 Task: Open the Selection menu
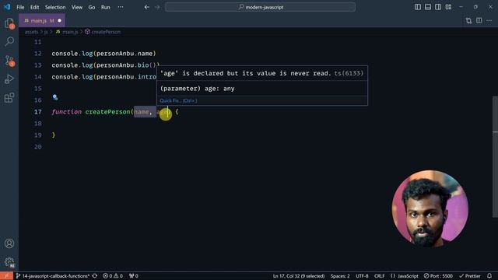coord(55,7)
